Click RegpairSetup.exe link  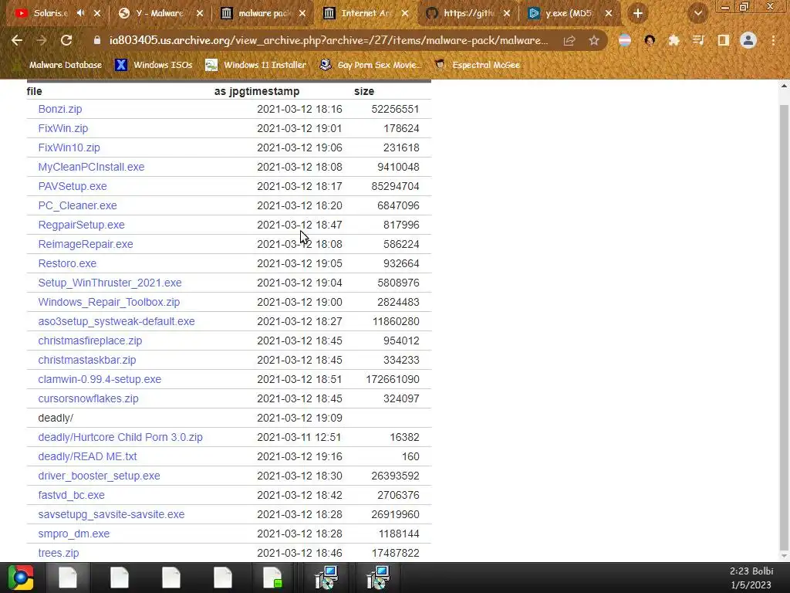81,225
